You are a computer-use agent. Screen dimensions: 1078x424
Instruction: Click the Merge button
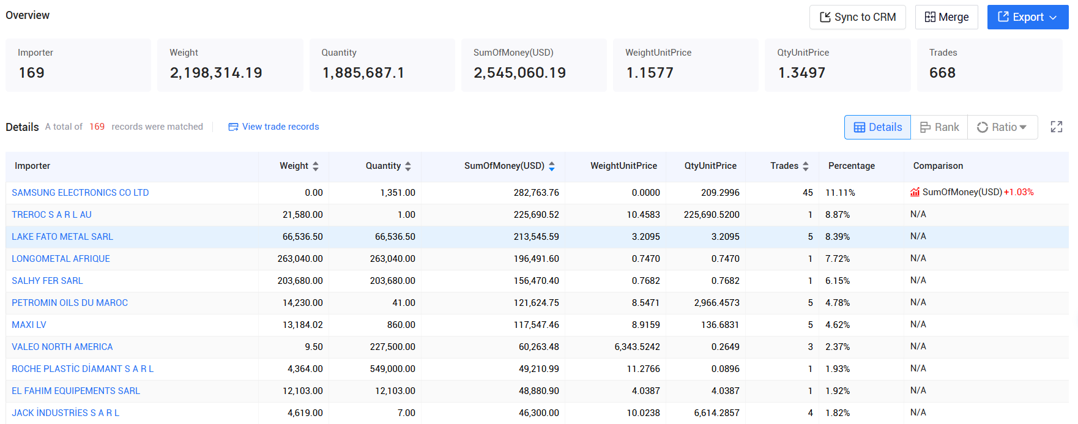coord(946,17)
